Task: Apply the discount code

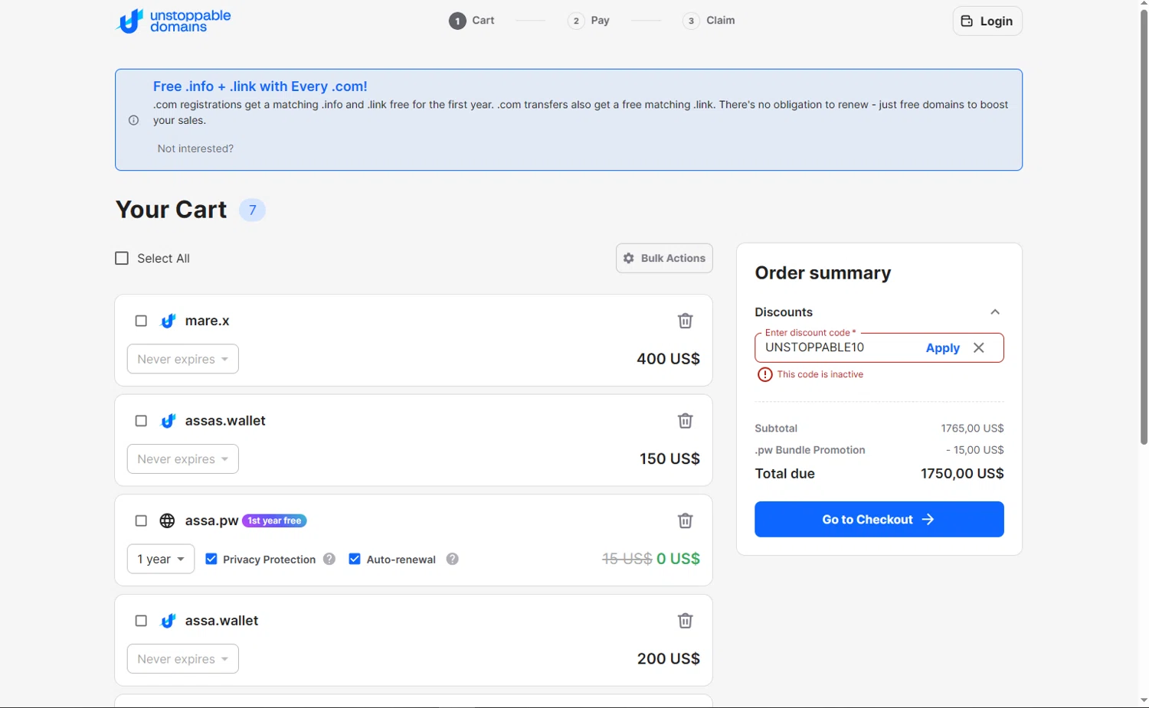Action: 942,347
